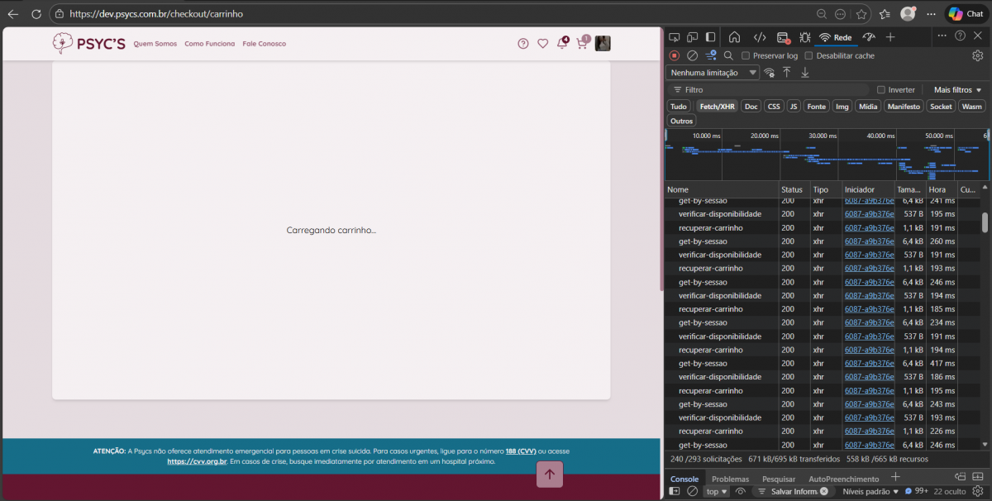992x501 pixels.
Task: Clear the network log
Action: pos(693,55)
